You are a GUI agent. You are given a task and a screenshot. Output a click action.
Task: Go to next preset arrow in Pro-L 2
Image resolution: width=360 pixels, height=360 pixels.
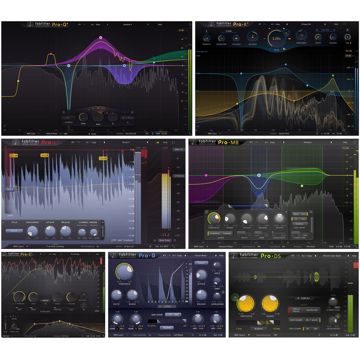[148, 142]
